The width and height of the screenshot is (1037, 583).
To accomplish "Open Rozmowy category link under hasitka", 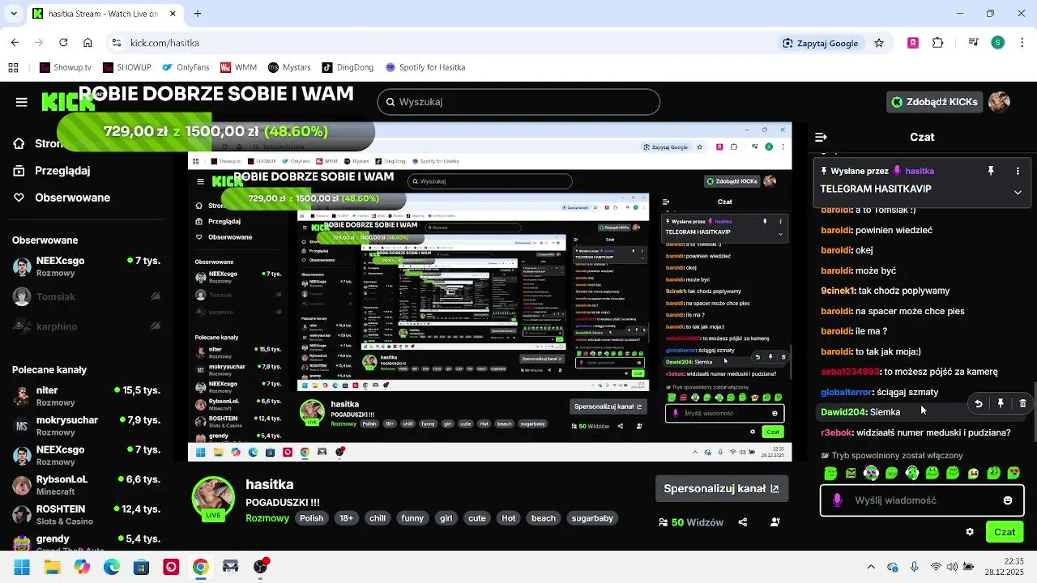I will (x=267, y=518).
